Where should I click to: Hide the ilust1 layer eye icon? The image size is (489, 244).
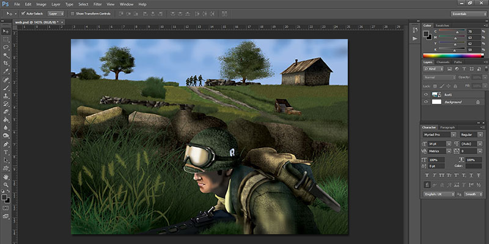(426, 95)
